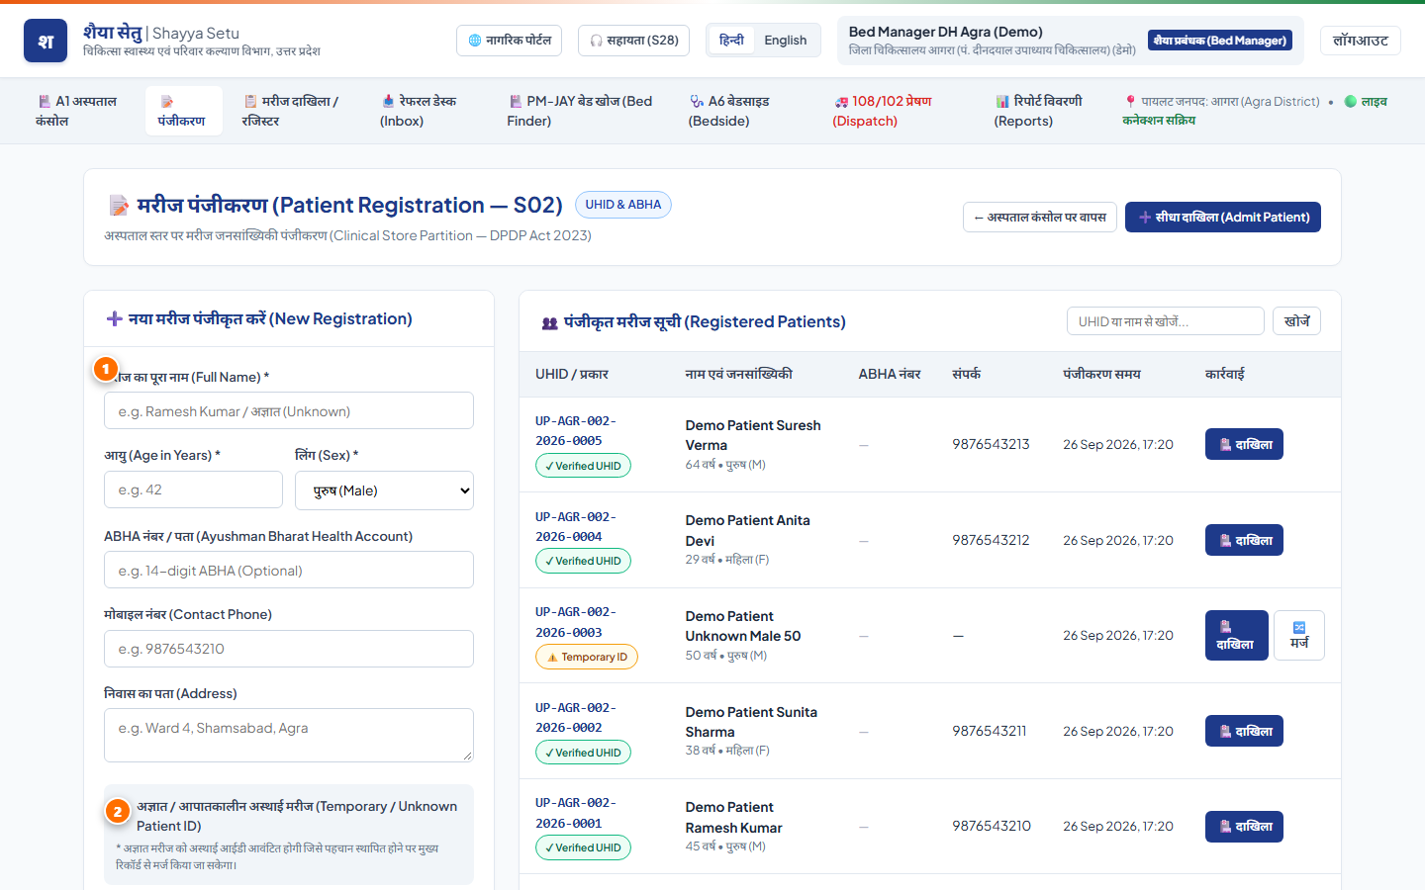Click the खोजें search button
Image resolution: width=1425 pixels, height=890 pixels.
(1296, 321)
